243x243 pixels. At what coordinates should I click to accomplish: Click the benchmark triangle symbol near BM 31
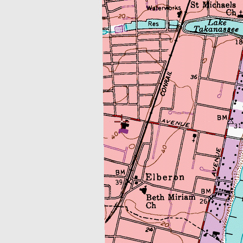tap(231, 121)
